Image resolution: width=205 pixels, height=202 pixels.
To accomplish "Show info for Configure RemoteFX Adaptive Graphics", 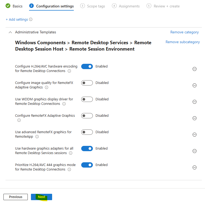I will point(19,120).
